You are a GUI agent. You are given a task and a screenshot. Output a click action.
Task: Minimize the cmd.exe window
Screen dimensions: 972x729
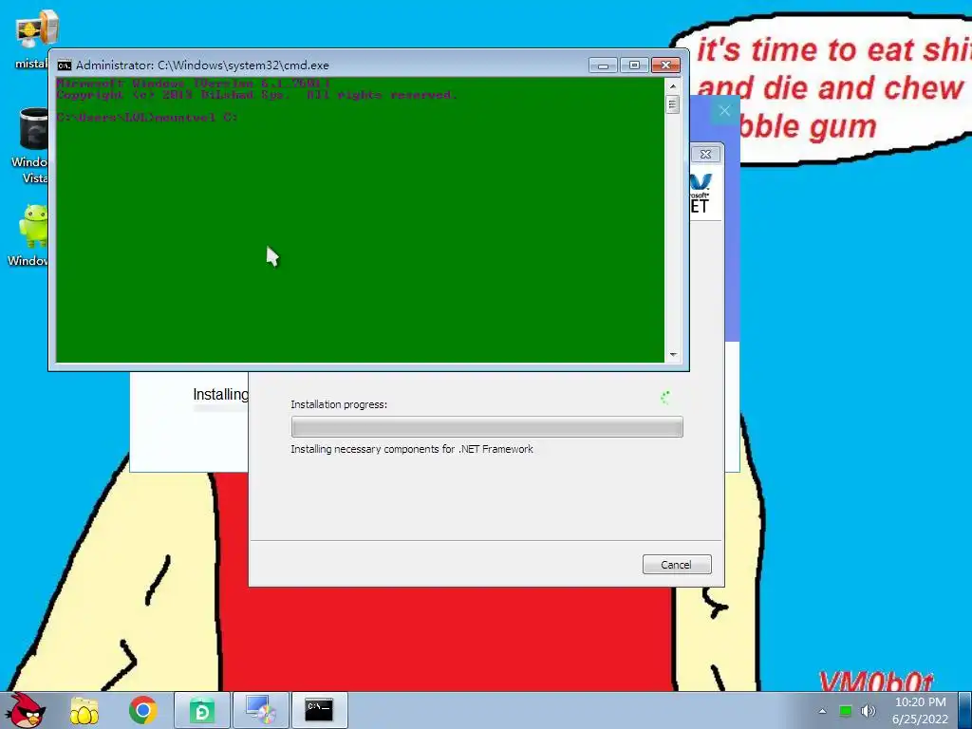603,65
